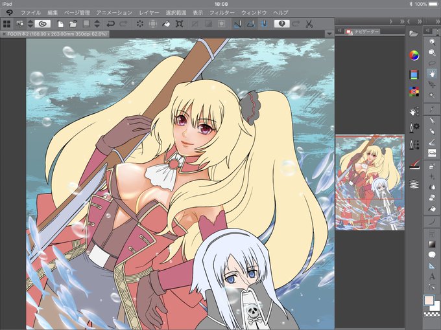Select the Brush tool
The width and height of the screenshot is (441, 330).
pos(432,142)
